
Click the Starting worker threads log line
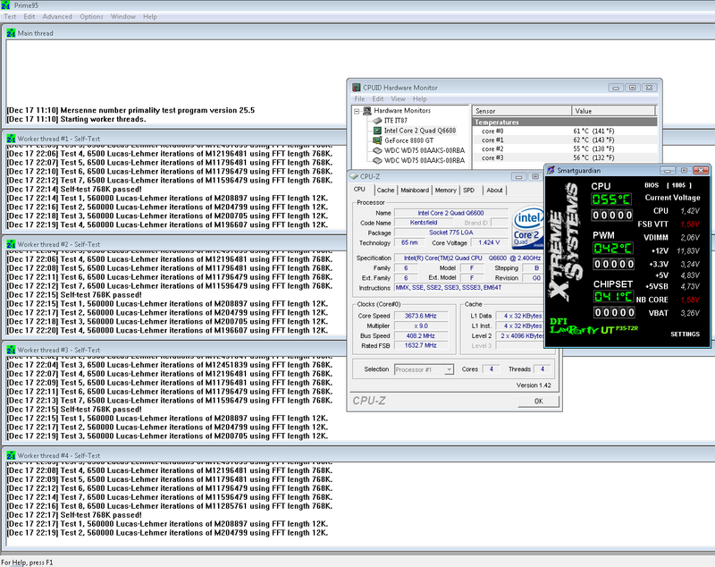tap(76, 119)
